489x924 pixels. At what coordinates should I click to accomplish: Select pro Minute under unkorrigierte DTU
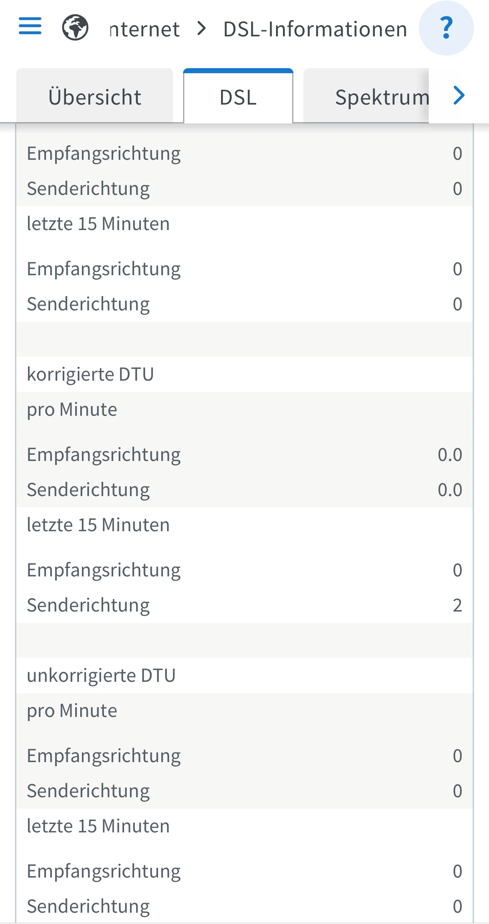tap(72, 711)
